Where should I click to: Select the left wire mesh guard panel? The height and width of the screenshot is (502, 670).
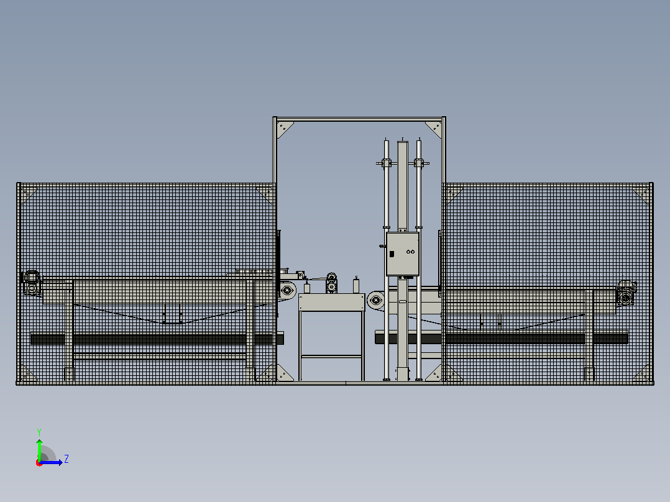tap(146, 284)
